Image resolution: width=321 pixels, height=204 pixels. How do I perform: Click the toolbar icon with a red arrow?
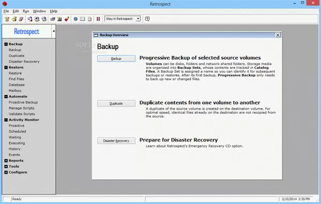(30, 19)
